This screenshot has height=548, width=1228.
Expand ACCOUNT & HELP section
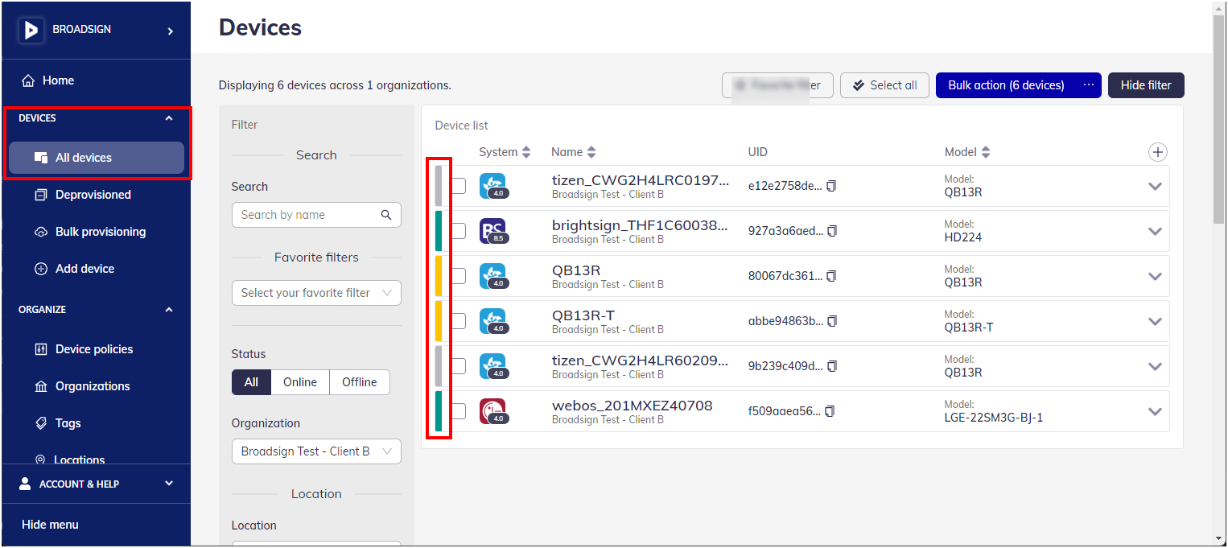pyautogui.click(x=168, y=484)
